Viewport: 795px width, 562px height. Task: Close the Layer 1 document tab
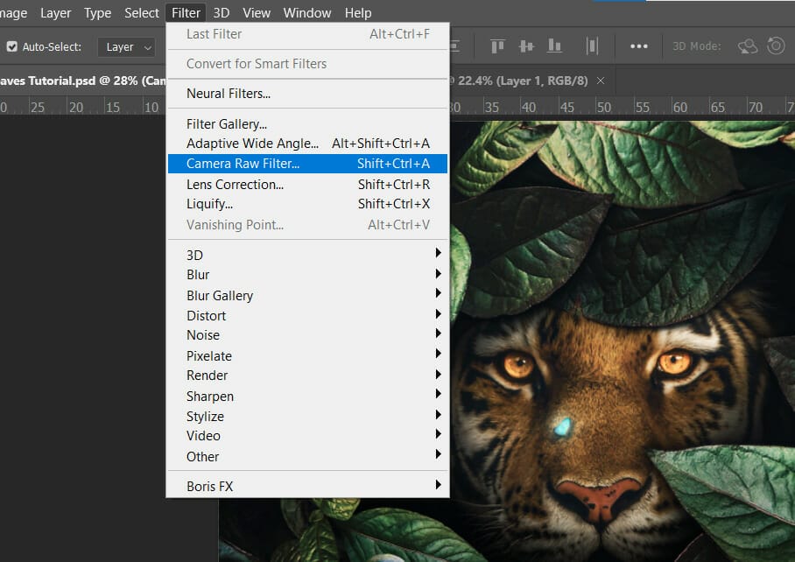click(x=601, y=80)
